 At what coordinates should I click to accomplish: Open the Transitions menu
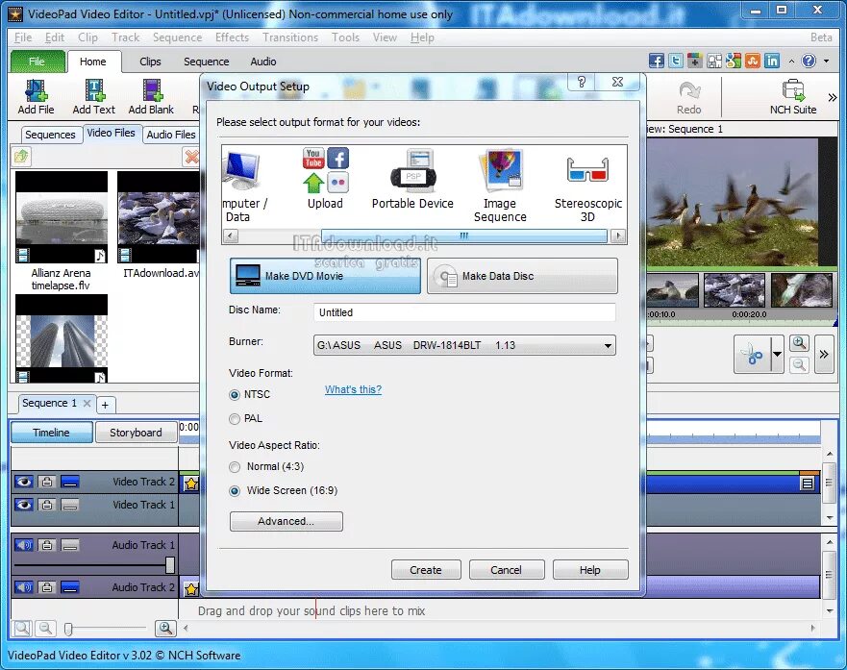coord(290,37)
